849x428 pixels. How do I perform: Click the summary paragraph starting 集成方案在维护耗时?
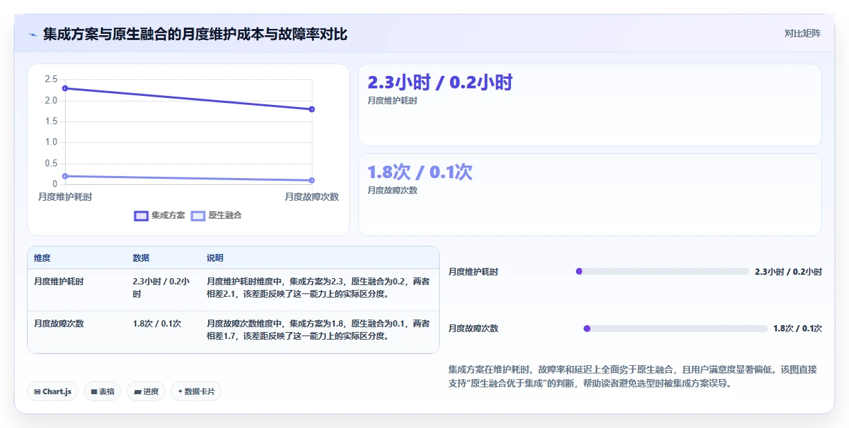pyautogui.click(x=633, y=376)
